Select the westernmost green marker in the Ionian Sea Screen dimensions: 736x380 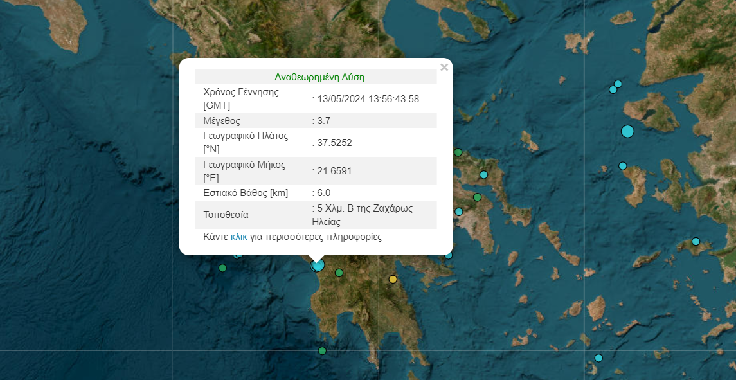tap(222, 267)
